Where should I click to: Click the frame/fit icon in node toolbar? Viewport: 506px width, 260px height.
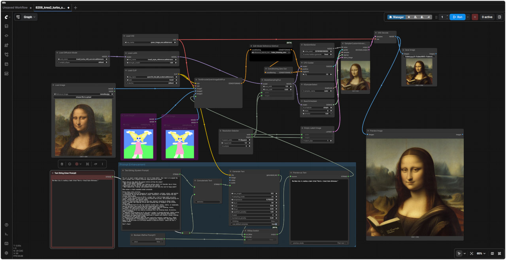pyautogui.click(x=87, y=164)
